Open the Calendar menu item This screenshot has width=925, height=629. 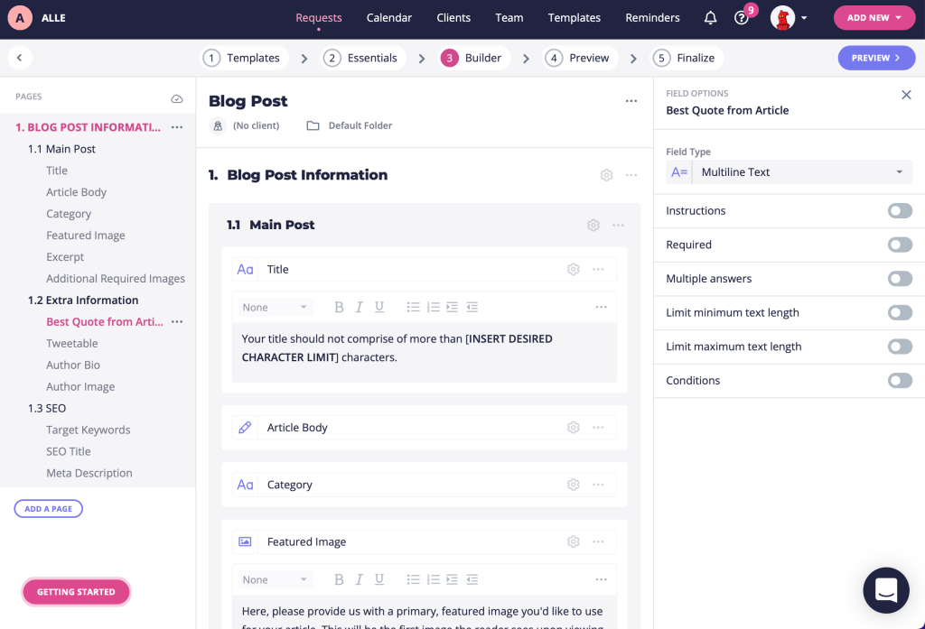pyautogui.click(x=389, y=18)
